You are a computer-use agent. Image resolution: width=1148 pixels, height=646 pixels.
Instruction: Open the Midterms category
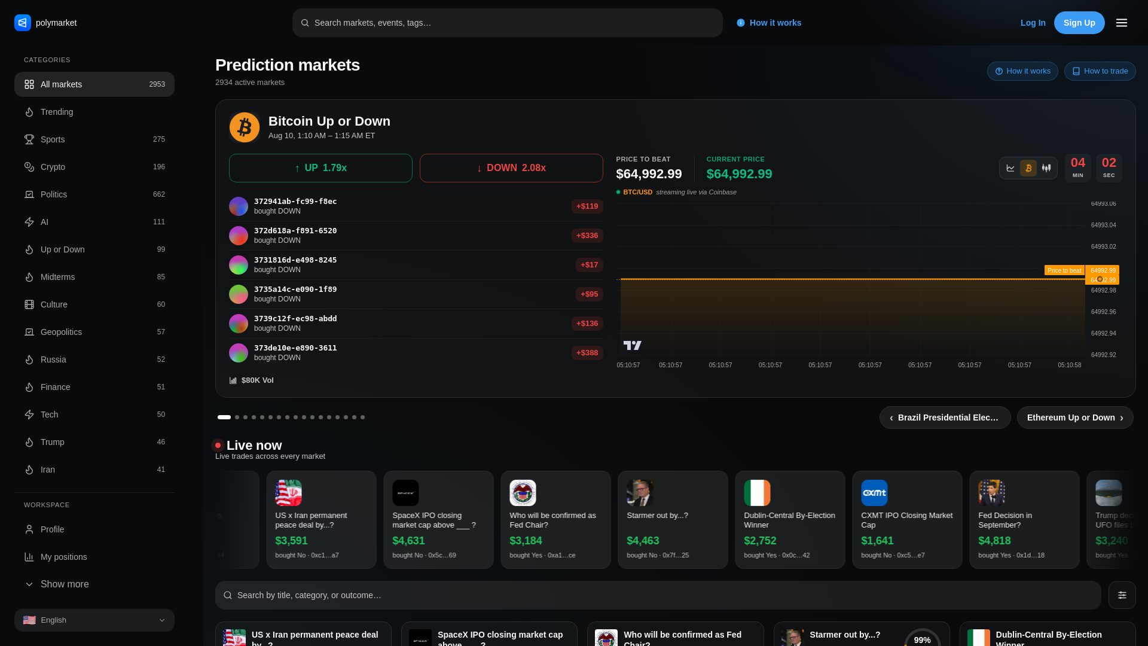click(94, 277)
